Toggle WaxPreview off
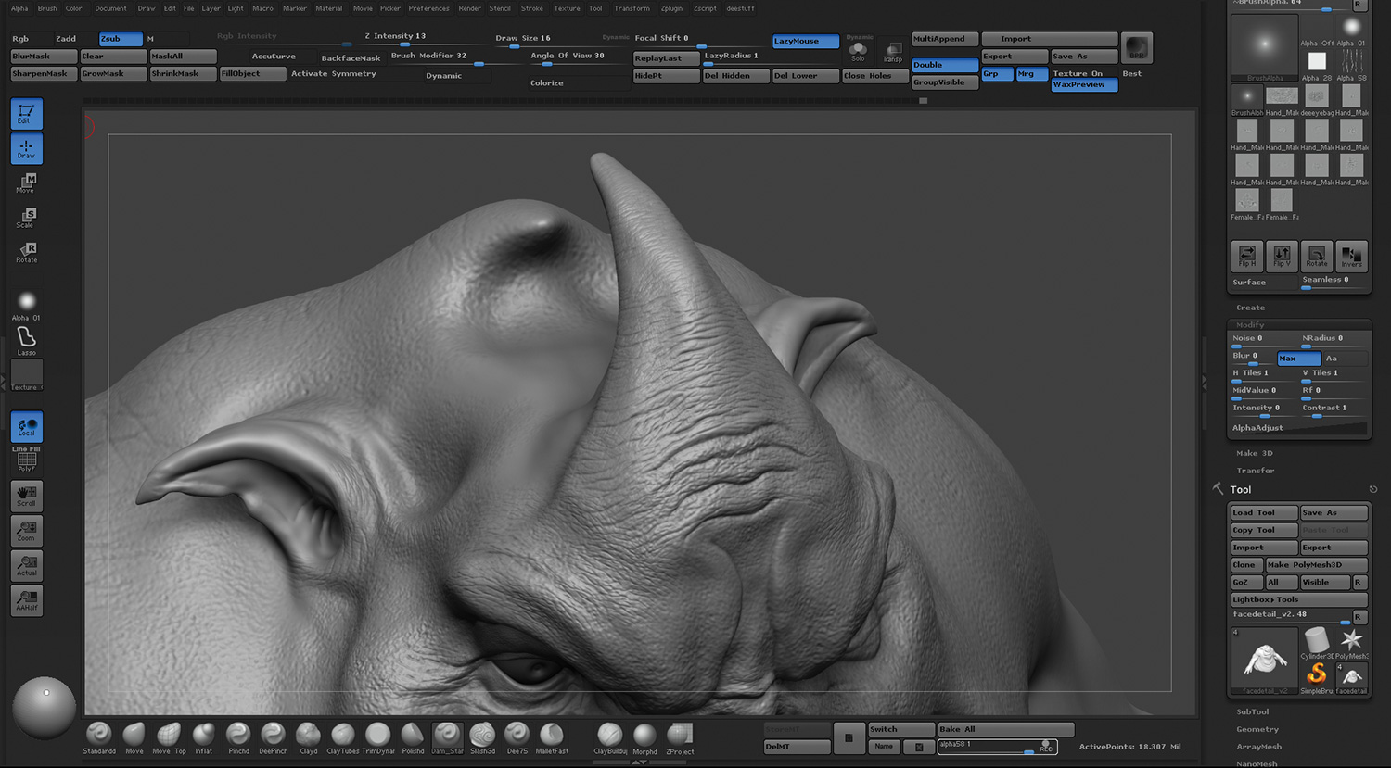Viewport: 1391px width, 768px height. [1084, 84]
